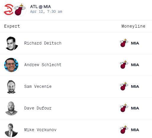This screenshot has height=138, width=152.
Task: Click the Atlanta Hawks logo in header
Action: pyautogui.click(x=9, y=9)
